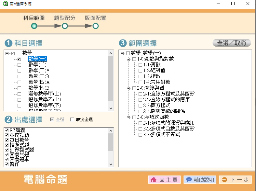Viewport: 256px width, 191px height.
Task: Click the 版面配置 step circle
Action: tap(96, 26)
